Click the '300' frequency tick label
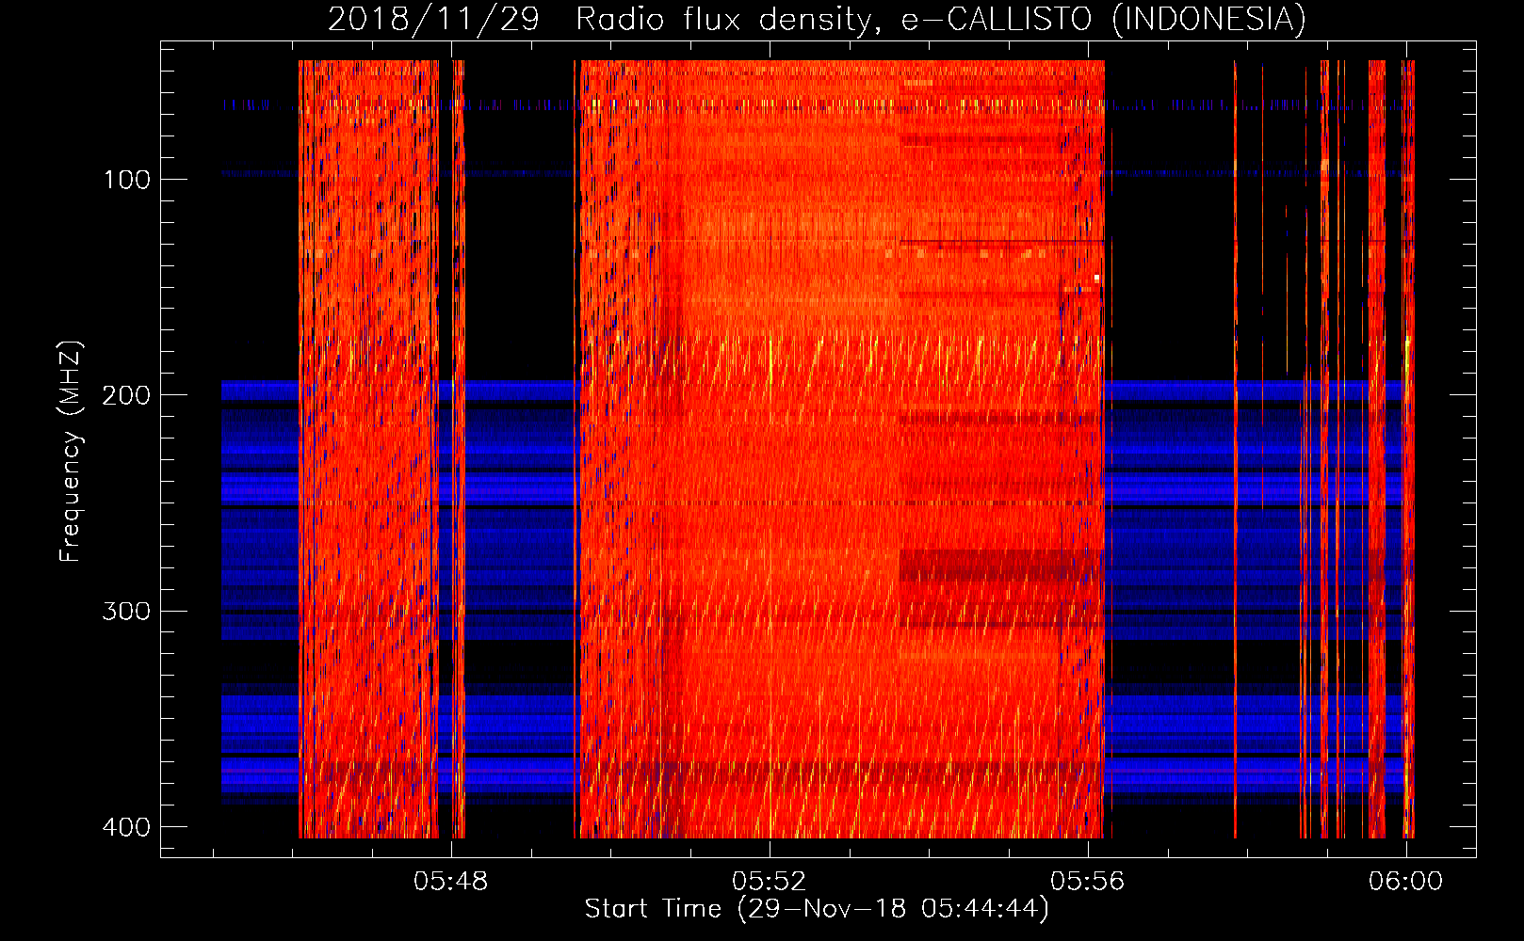Viewport: 1524px width, 941px height. [x=126, y=612]
